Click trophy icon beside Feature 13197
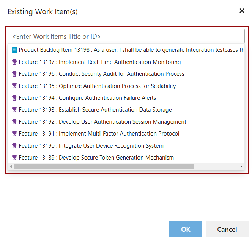The height and width of the screenshot is (241, 252). tap(14, 62)
